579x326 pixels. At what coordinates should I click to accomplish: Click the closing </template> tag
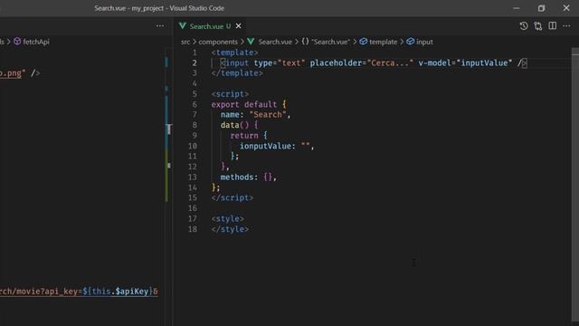(x=237, y=73)
